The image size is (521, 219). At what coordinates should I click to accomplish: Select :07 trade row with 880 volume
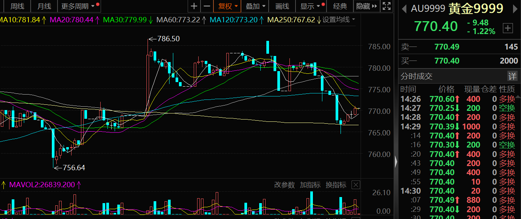(x=458, y=200)
